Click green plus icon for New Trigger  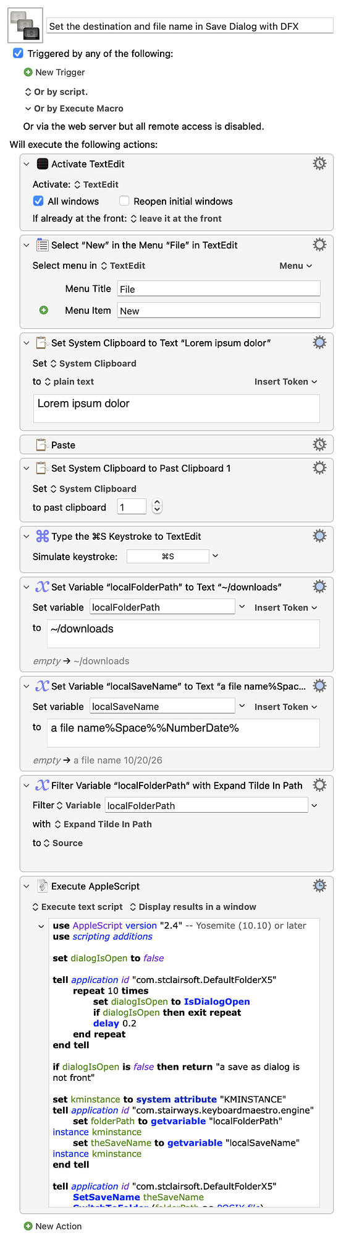point(28,72)
